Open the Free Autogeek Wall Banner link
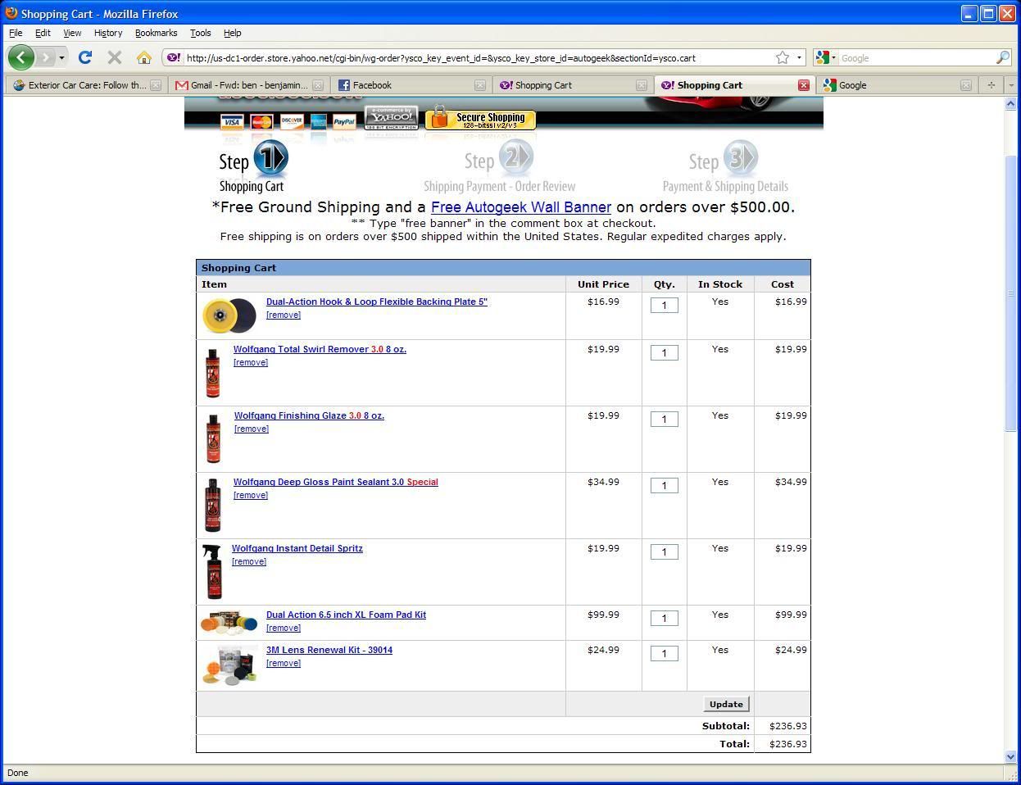 click(521, 207)
